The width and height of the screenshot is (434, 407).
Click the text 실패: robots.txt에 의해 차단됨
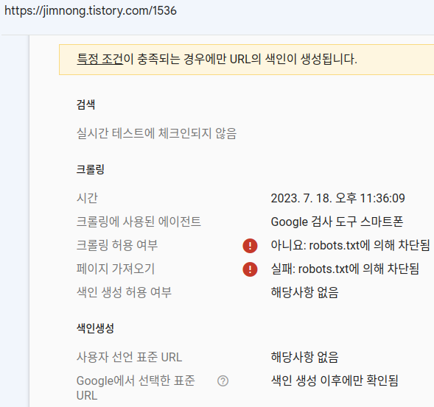(345, 269)
